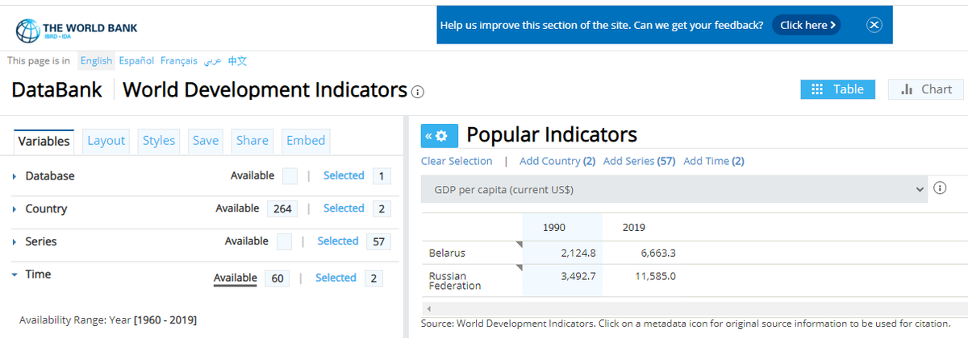Click Selected link in Country row
Viewport: 968px width, 338px height.
(344, 208)
